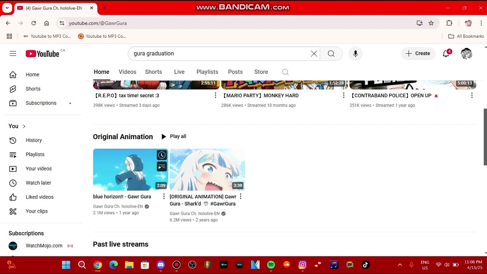Image resolution: width=487 pixels, height=274 pixels.
Task: Open Liked videos in sidebar
Action: pos(41,197)
